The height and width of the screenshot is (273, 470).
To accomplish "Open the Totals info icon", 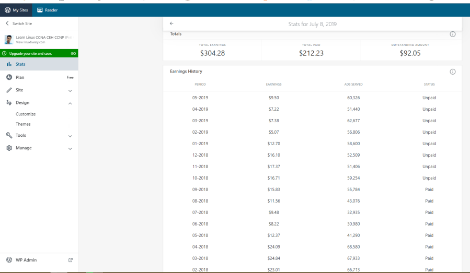I will point(453,34).
